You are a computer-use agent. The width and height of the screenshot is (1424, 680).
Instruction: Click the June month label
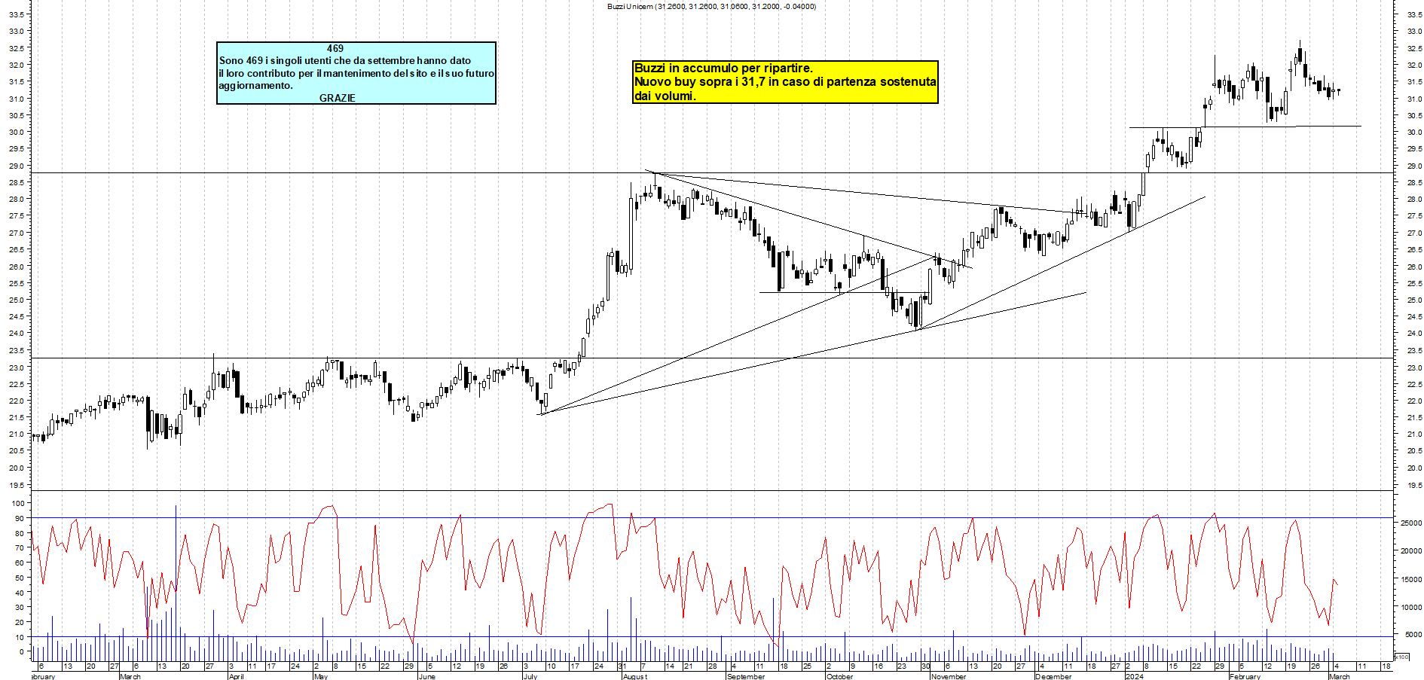(426, 676)
